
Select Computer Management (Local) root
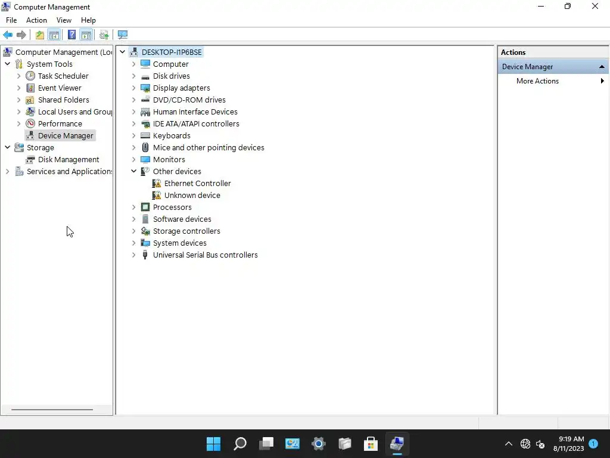pos(64,52)
